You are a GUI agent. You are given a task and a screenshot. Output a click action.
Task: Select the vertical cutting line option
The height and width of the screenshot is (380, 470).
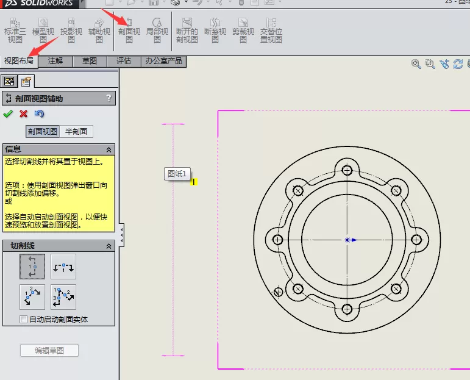tap(32, 267)
